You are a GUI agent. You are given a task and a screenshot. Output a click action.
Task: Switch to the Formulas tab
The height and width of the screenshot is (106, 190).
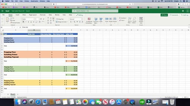click(x=43, y=15)
